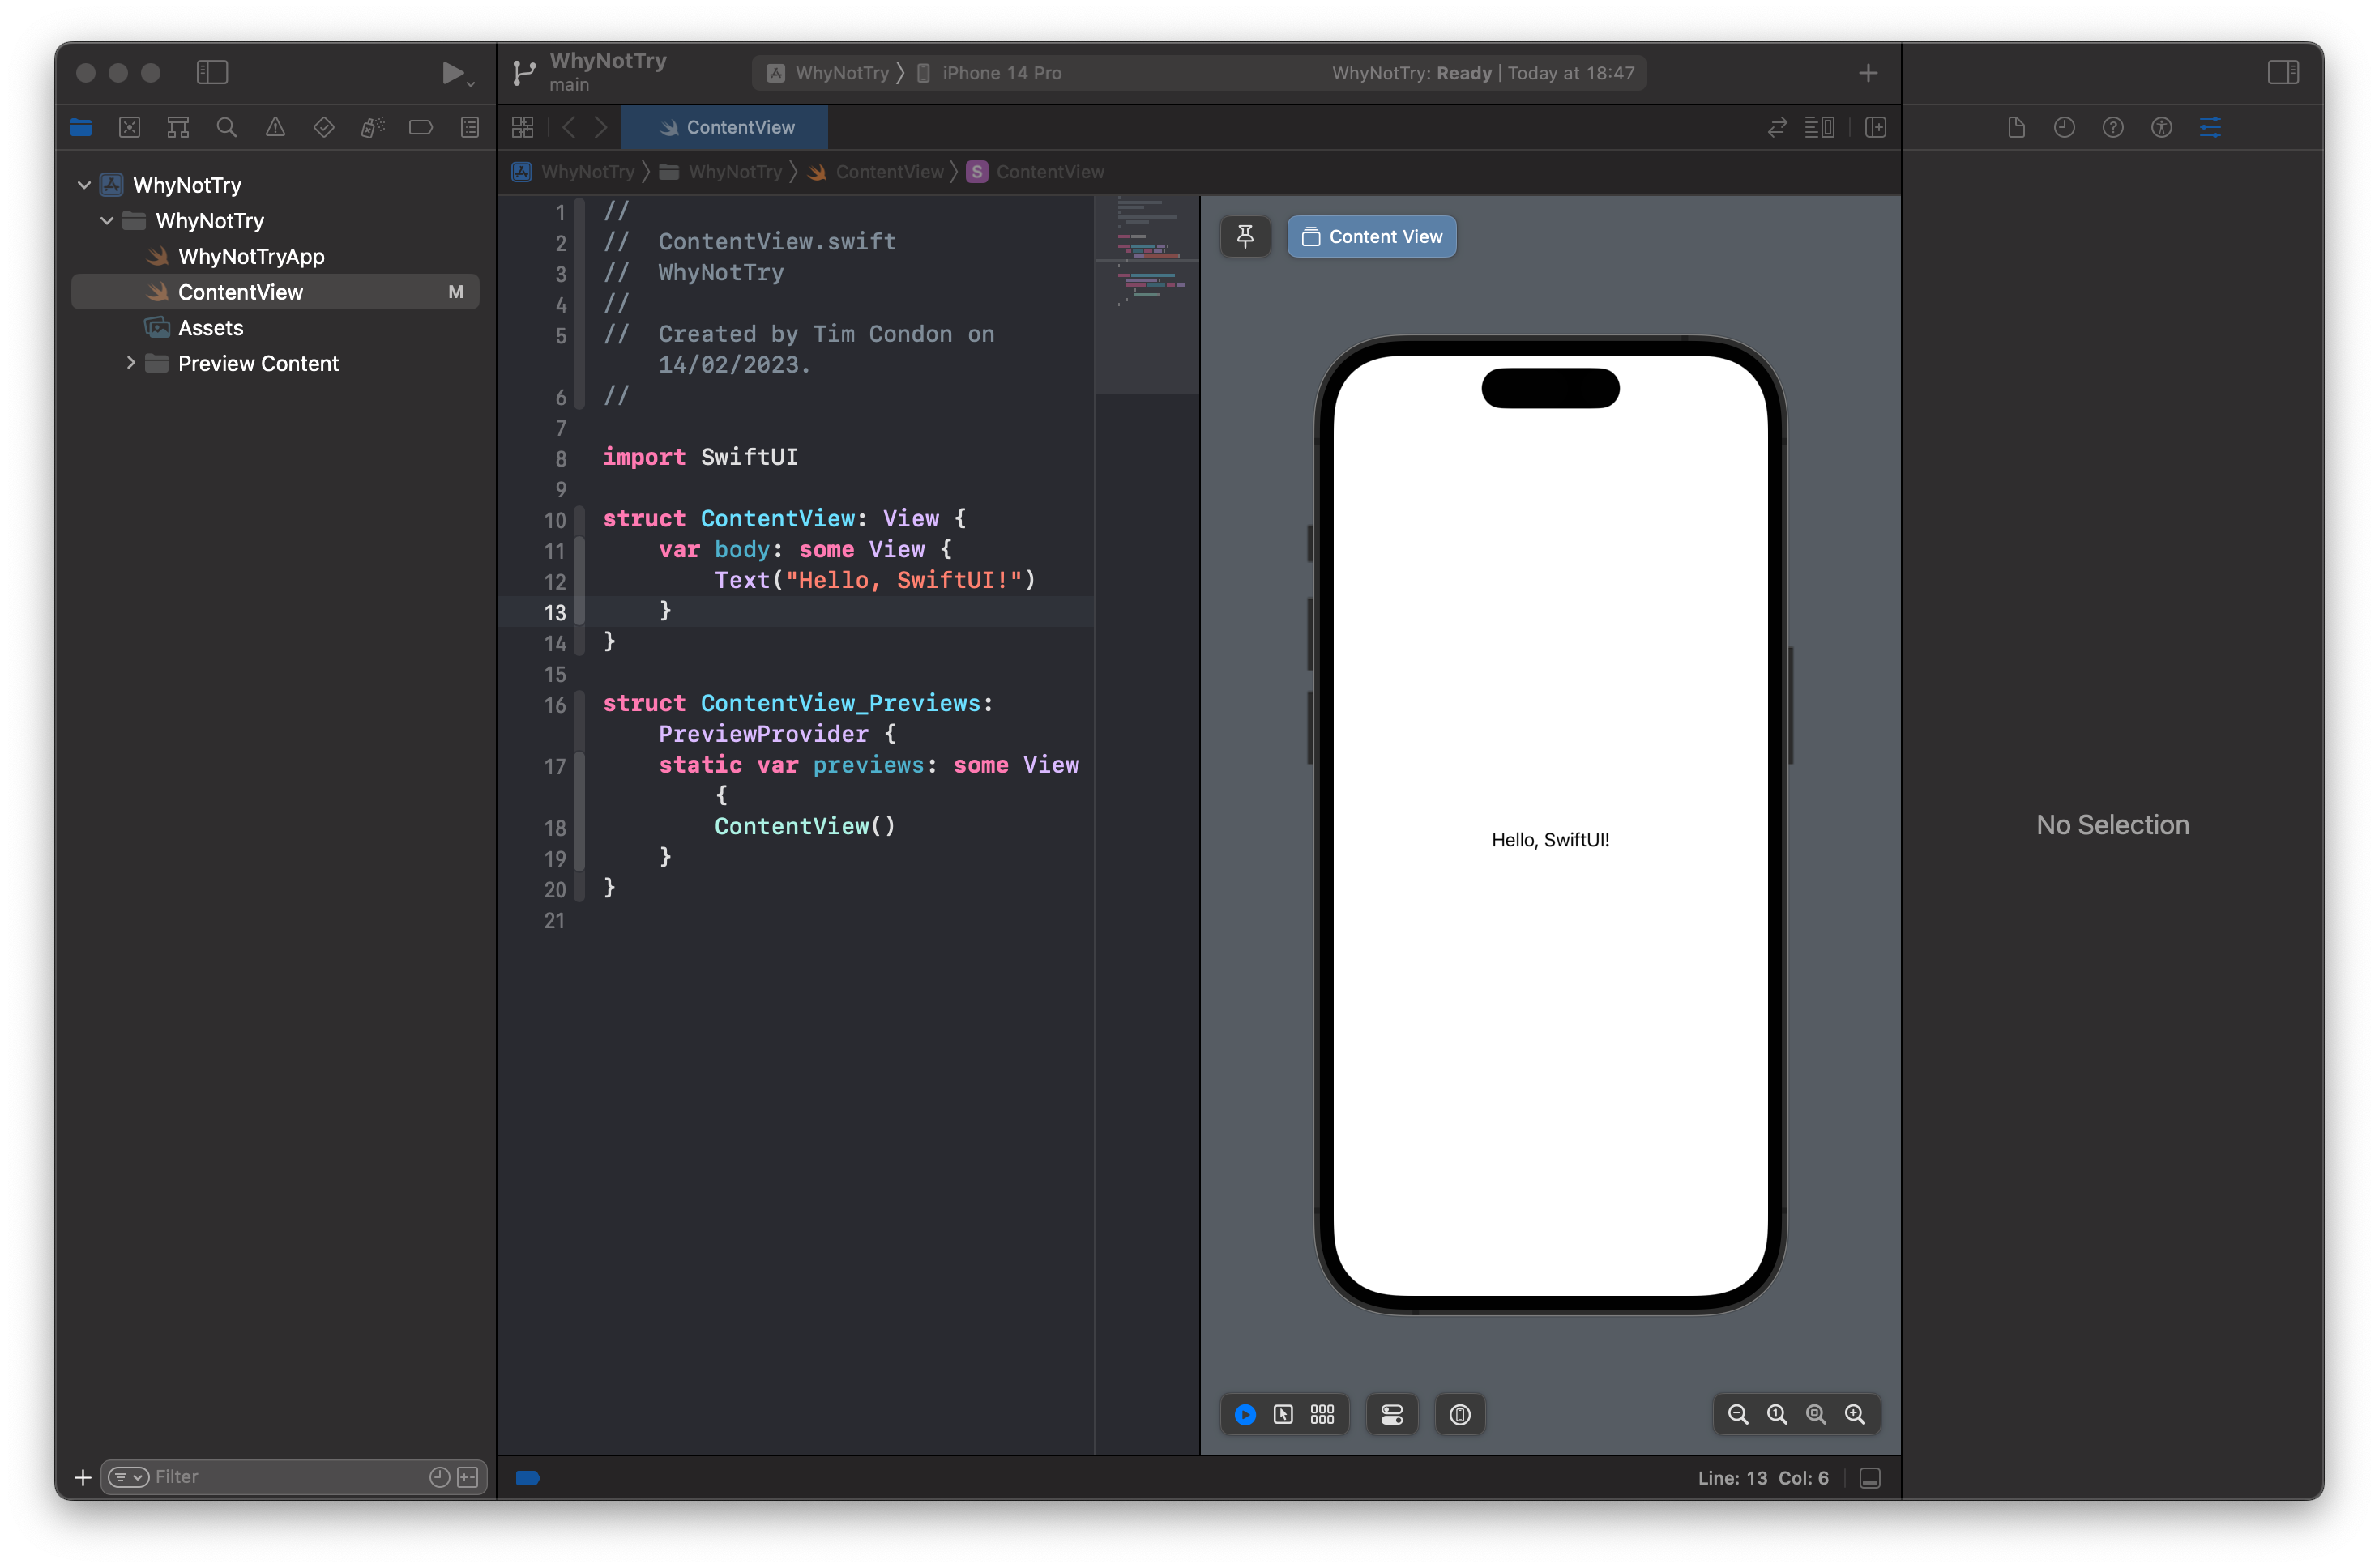The height and width of the screenshot is (1568, 2379).
Task: Zoom in the preview canvas
Action: pyautogui.click(x=1855, y=1414)
